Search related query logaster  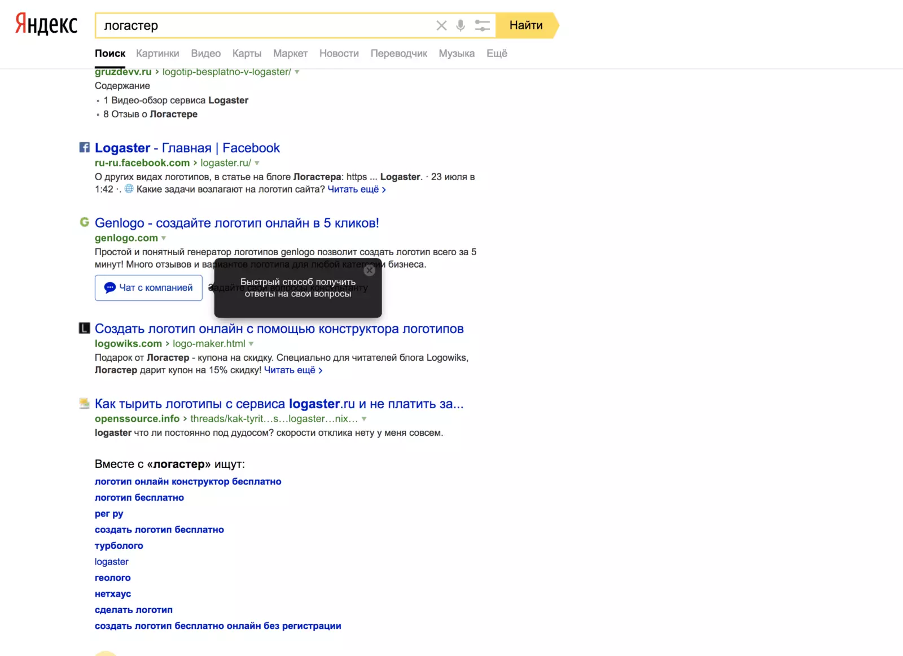click(112, 562)
